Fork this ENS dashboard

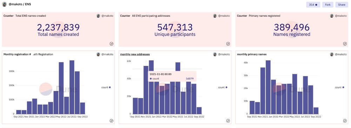[328, 5]
